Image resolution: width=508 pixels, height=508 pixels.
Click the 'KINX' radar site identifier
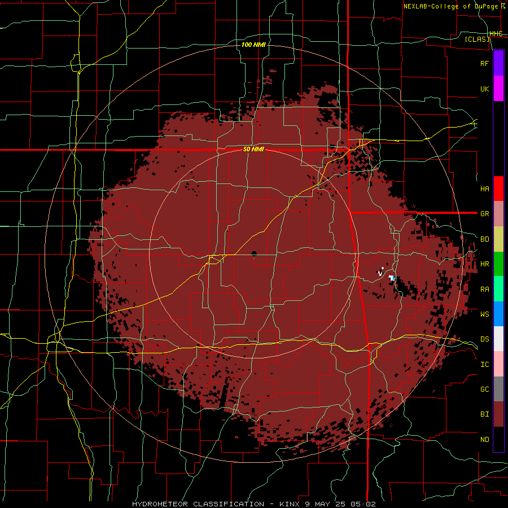(x=291, y=504)
